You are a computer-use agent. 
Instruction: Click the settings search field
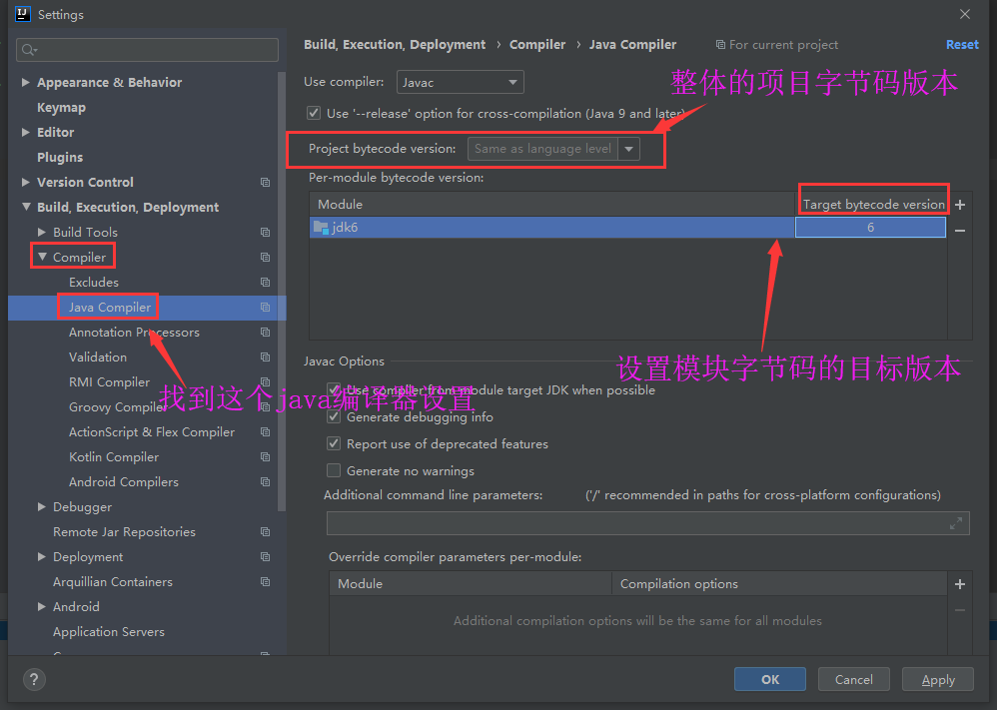point(147,49)
